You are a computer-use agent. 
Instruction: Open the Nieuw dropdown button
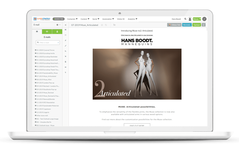point(197,19)
